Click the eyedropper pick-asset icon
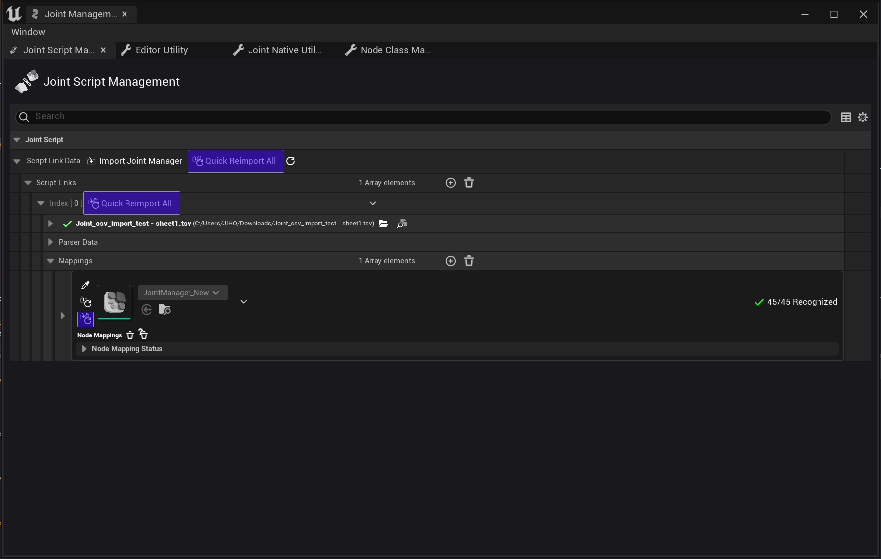This screenshot has width=881, height=559. (85, 285)
